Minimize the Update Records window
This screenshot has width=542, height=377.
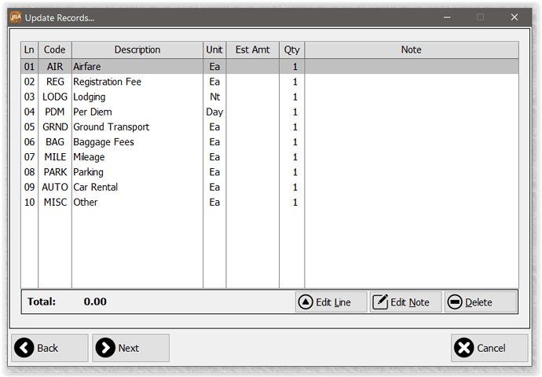click(x=447, y=17)
